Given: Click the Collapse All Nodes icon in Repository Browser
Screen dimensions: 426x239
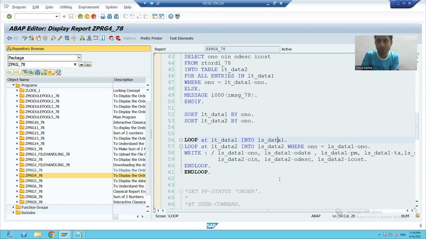Looking at the screenshot, I should click(31, 72).
